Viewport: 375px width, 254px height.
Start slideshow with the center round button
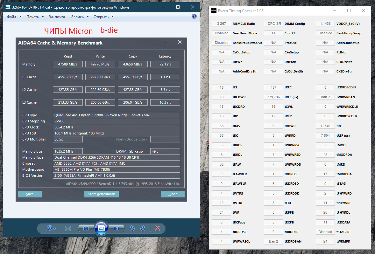coord(101,229)
